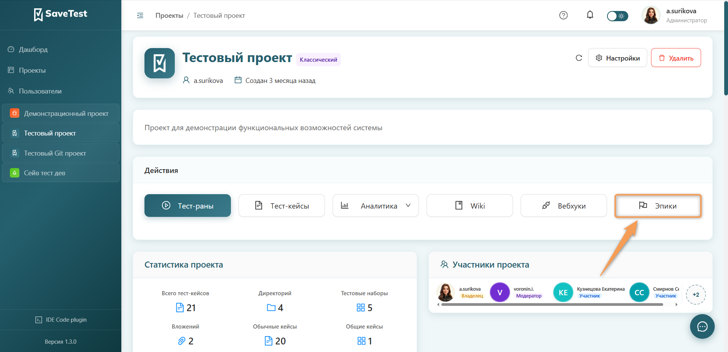Click the folder icon by Директорий 4
The image size is (728, 352).
pyautogui.click(x=271, y=308)
